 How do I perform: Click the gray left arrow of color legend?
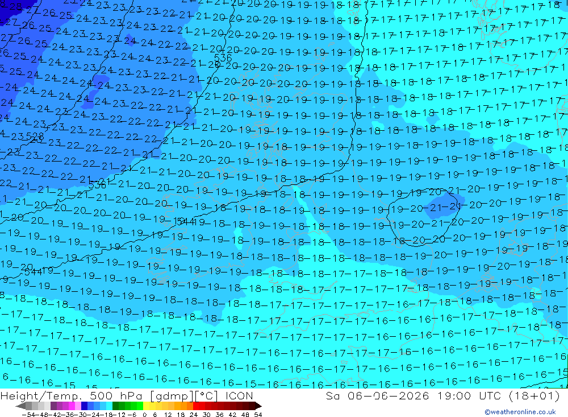click(20, 406)
